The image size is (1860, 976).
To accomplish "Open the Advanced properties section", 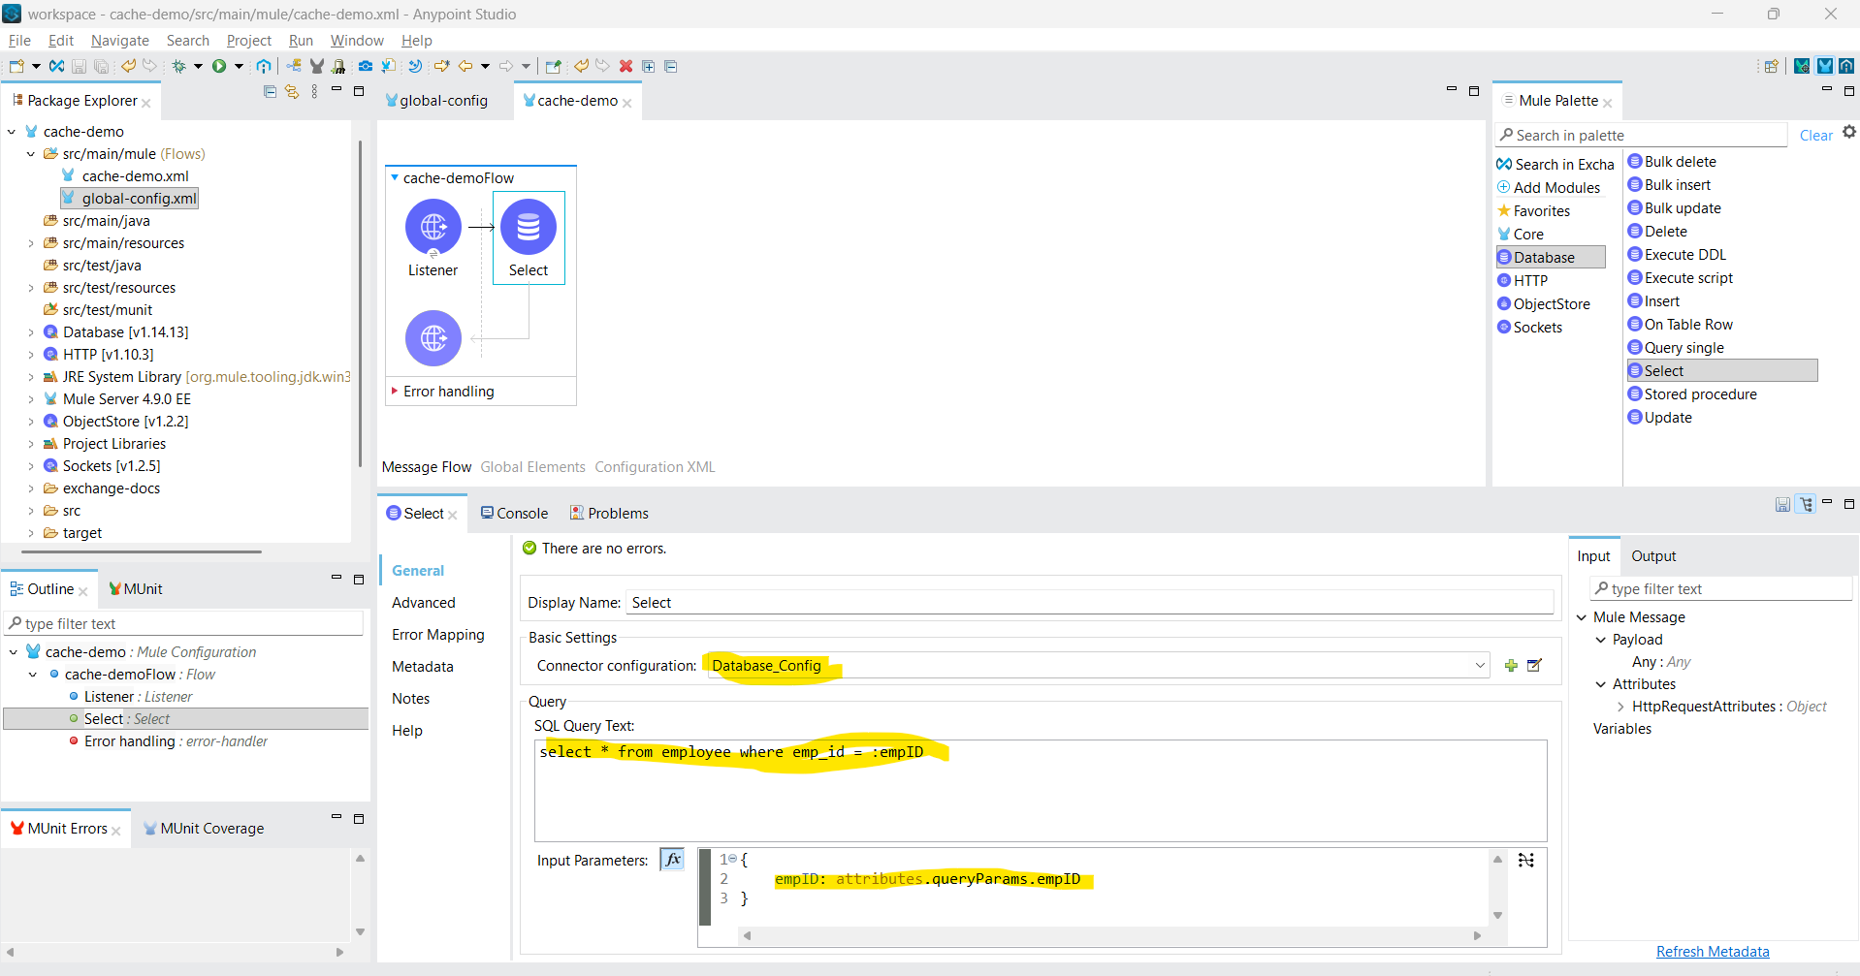I will [x=424, y=603].
